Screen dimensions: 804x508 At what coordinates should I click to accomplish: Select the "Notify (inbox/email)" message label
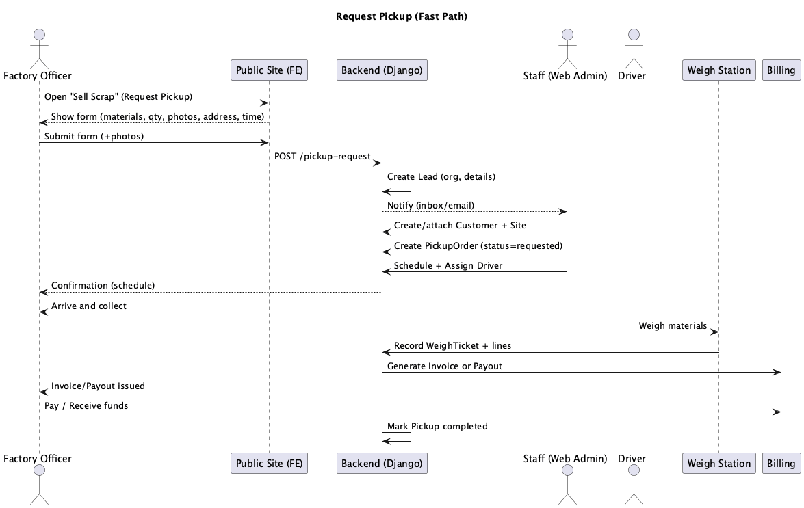click(x=430, y=205)
